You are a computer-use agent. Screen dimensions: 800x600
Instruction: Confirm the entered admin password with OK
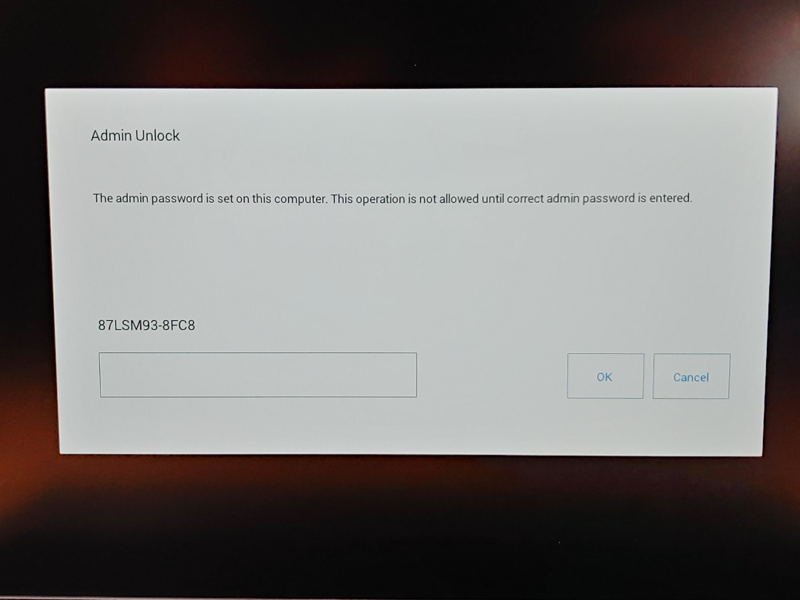click(605, 376)
